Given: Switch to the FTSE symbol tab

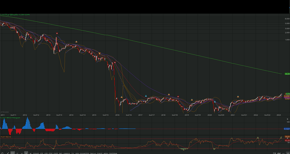Looking at the screenshot, I should click(51, 153).
